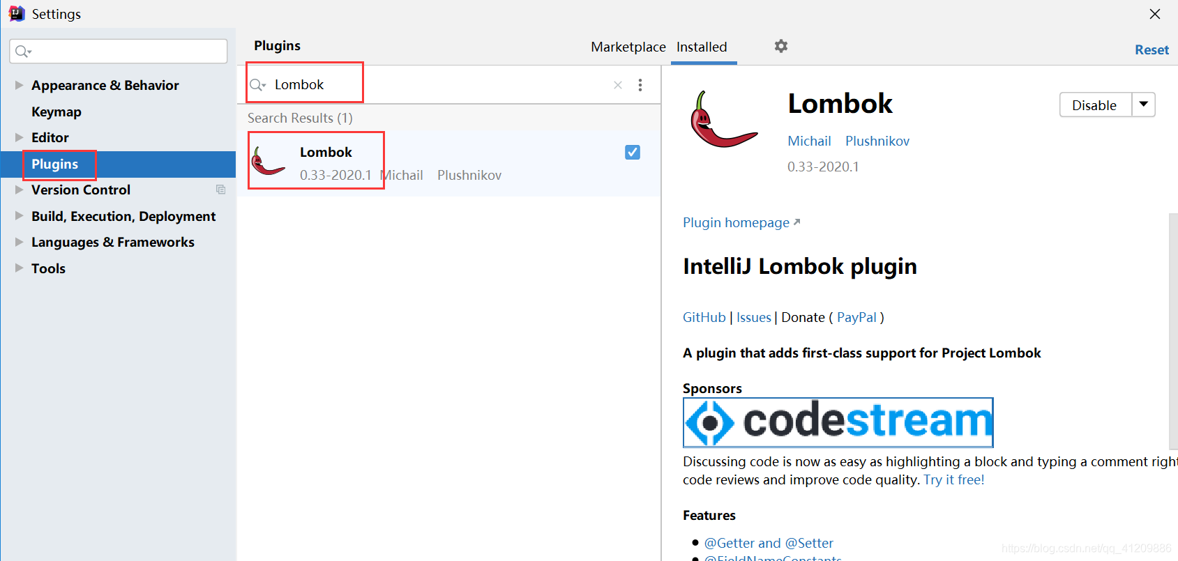Image resolution: width=1178 pixels, height=561 pixels.
Task: Click the plugin search magnifier icon
Action: coord(258,85)
